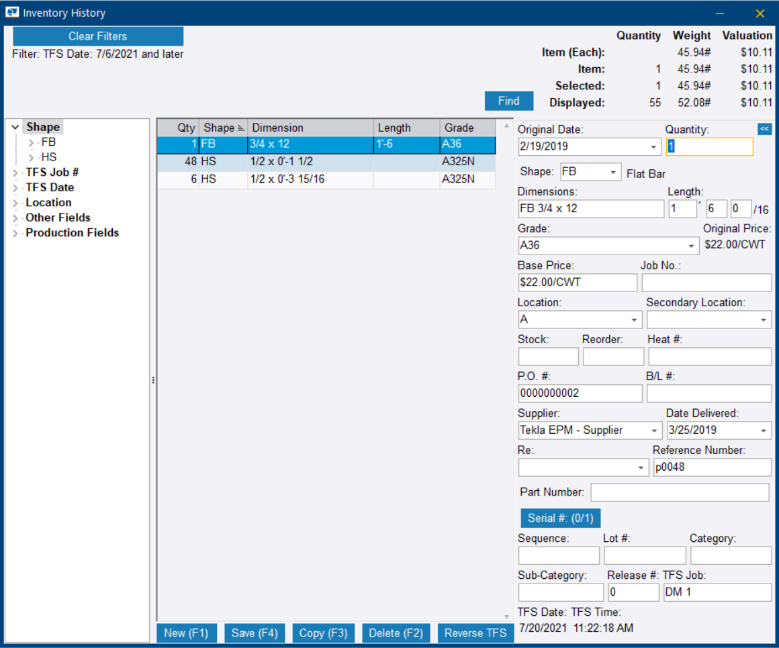Image resolution: width=779 pixels, height=648 pixels.
Task: Open the Supplier dropdown
Action: pyautogui.click(x=654, y=430)
